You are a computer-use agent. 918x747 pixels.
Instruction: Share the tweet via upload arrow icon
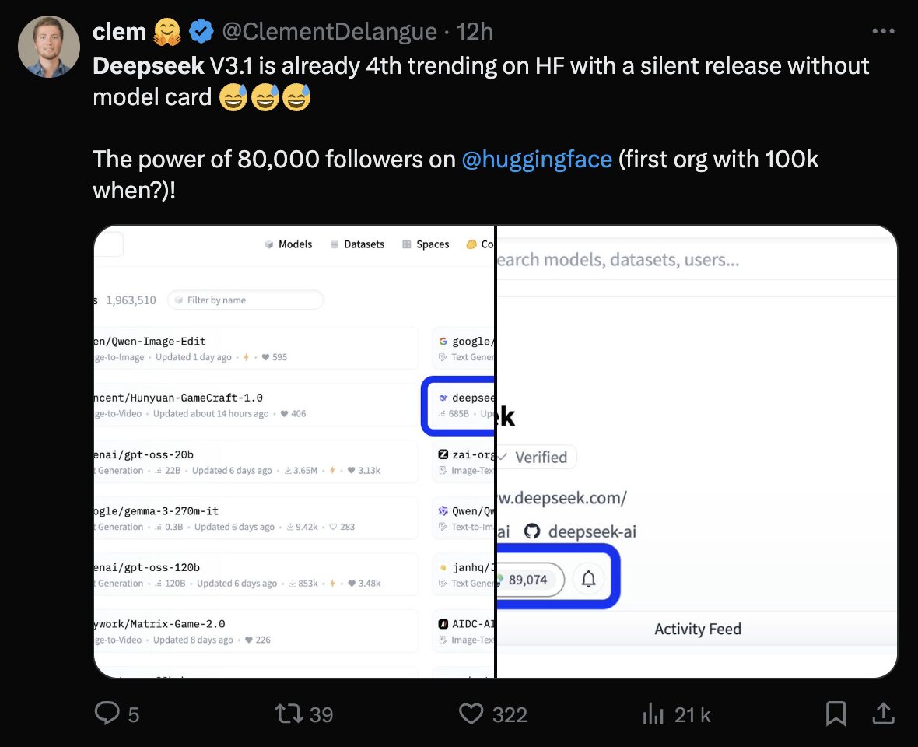pyautogui.click(x=884, y=714)
